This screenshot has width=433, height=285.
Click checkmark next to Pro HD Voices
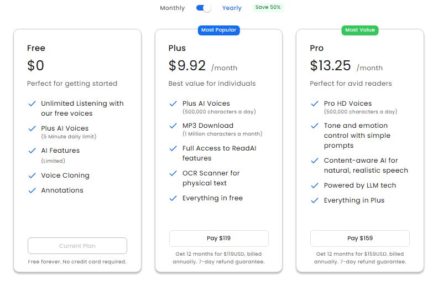coord(314,103)
